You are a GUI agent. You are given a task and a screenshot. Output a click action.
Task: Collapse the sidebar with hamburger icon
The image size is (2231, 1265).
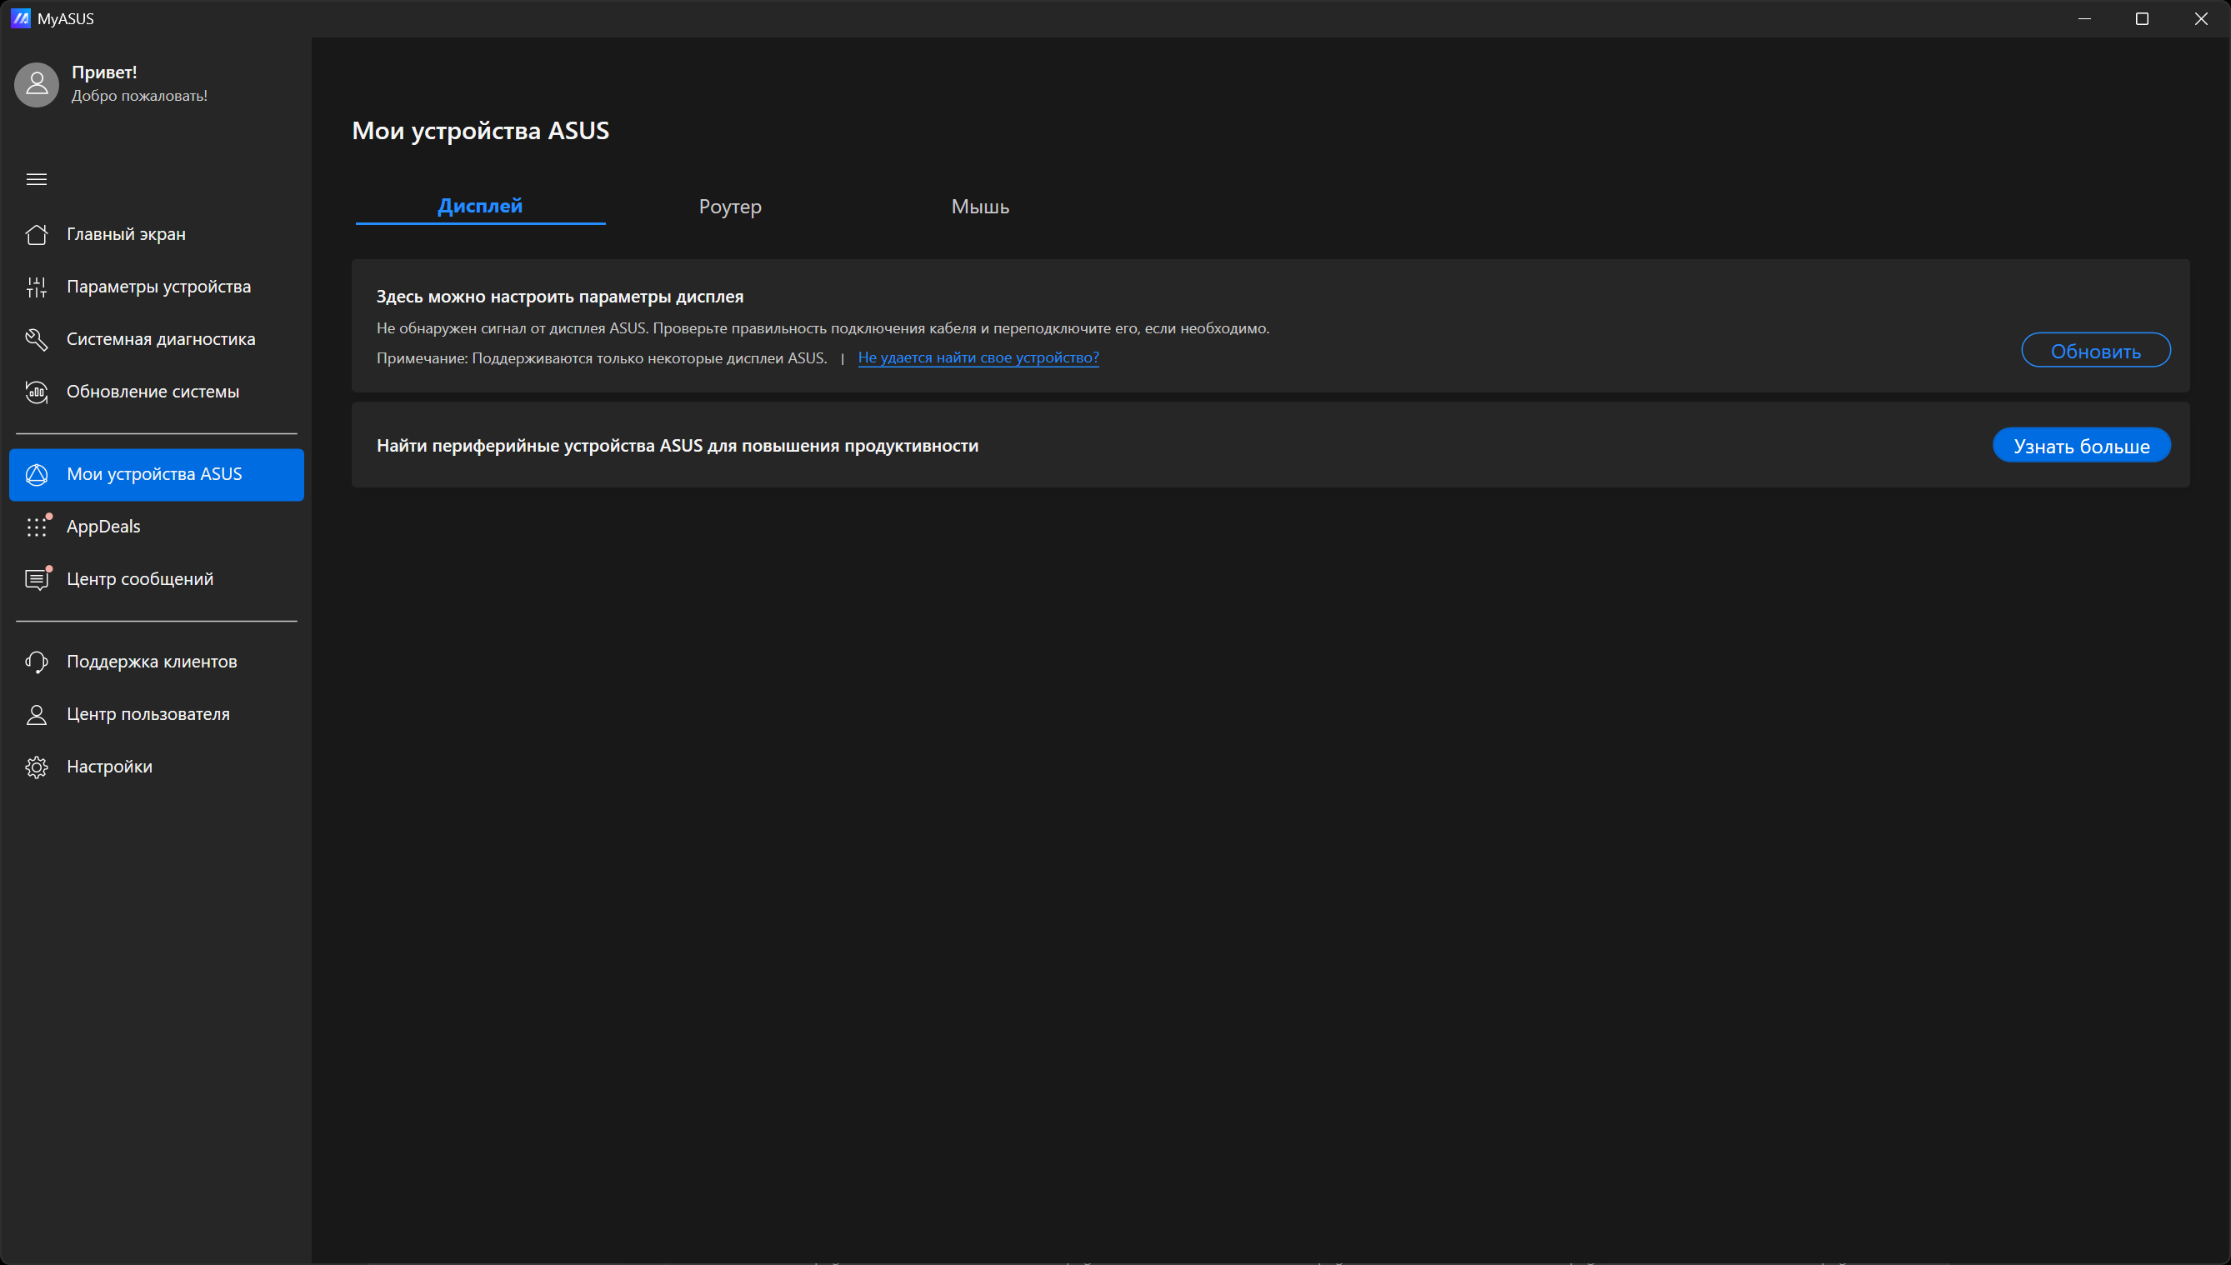coord(37,179)
